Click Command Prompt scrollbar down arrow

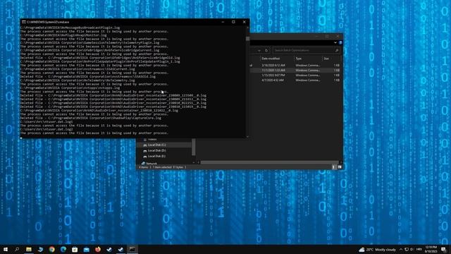tap(247, 137)
